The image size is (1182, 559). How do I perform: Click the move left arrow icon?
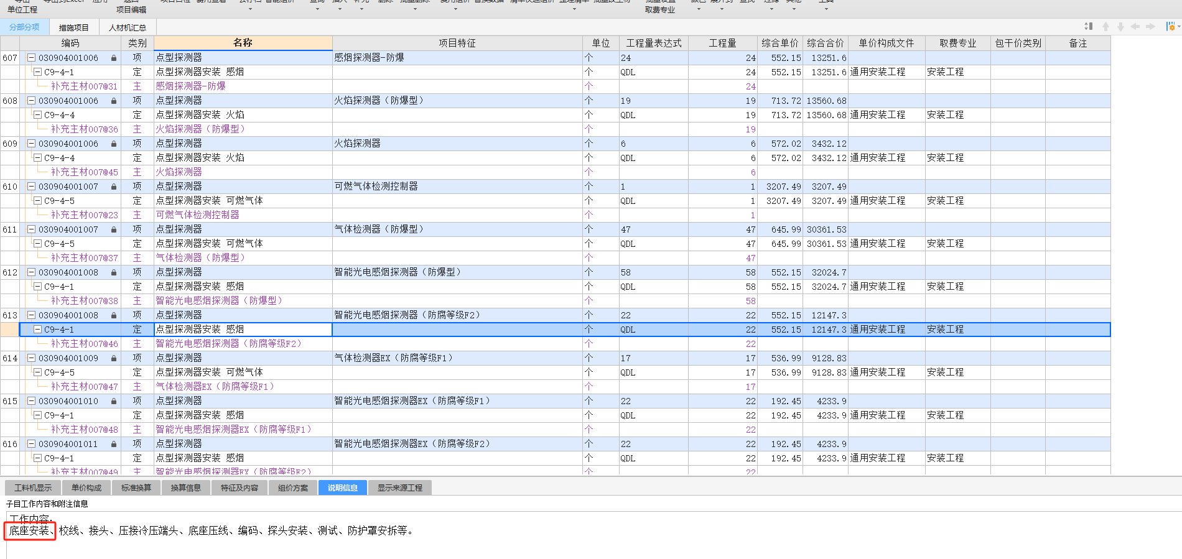[1135, 27]
